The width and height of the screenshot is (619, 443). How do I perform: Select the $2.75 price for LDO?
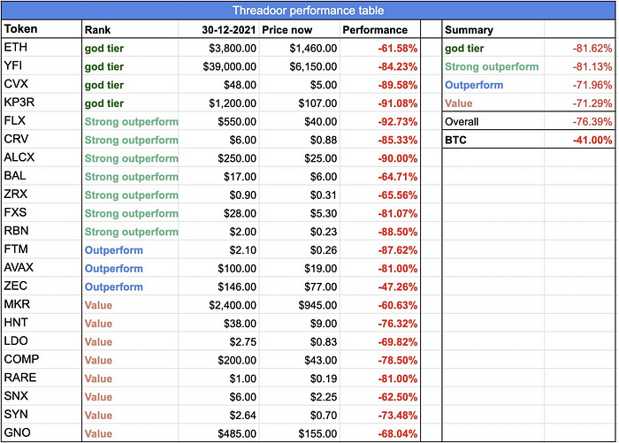click(218, 341)
